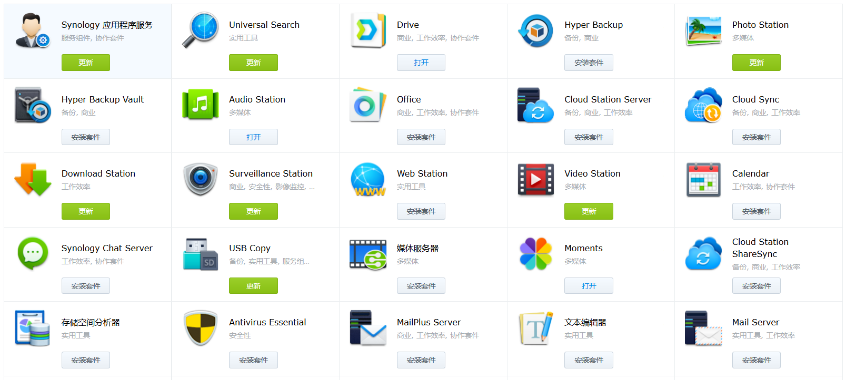Click the Universal Search package name
846x380 pixels.
pos(264,25)
